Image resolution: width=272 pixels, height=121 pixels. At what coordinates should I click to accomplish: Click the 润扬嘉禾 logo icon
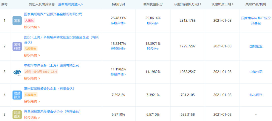point(17,115)
